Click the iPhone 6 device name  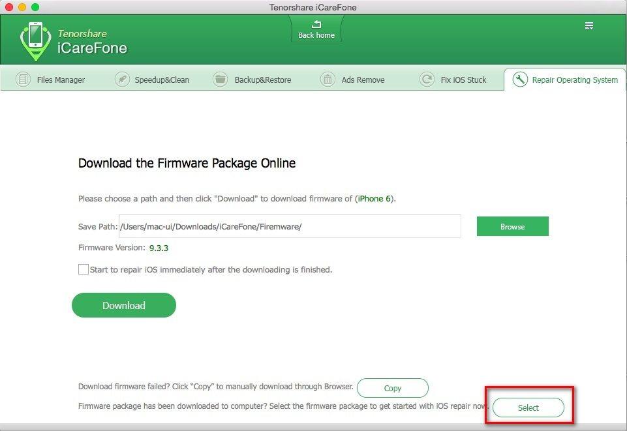tap(375, 198)
